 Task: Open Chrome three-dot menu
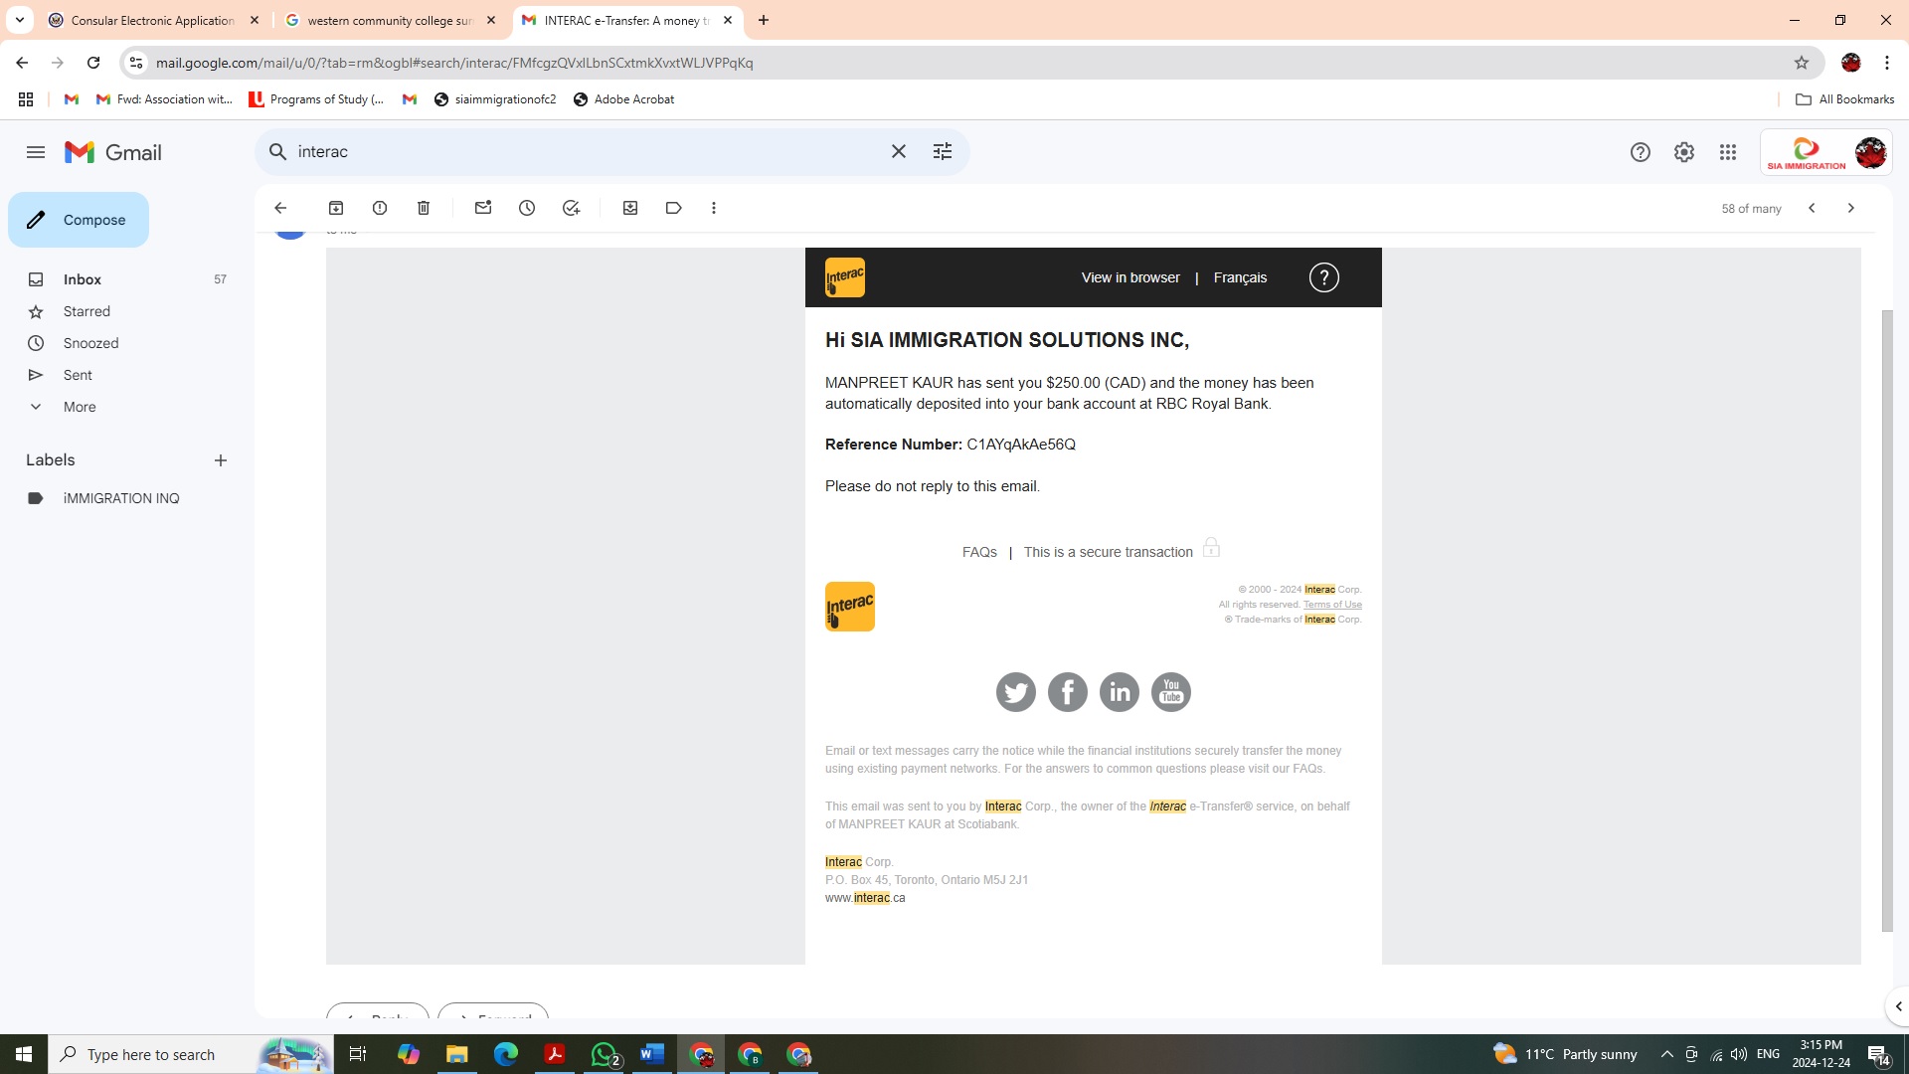(1887, 63)
